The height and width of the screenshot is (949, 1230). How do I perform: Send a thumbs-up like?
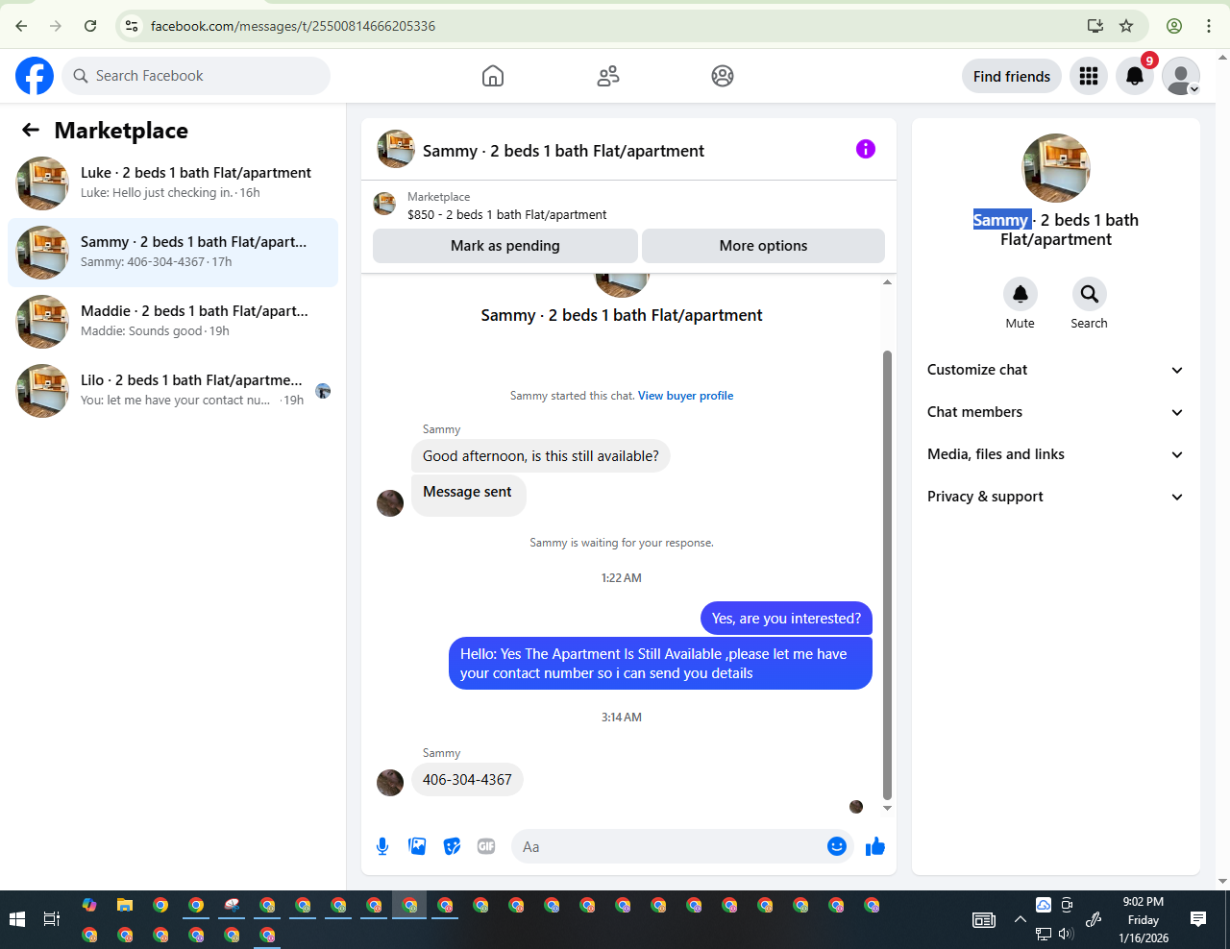coord(875,846)
